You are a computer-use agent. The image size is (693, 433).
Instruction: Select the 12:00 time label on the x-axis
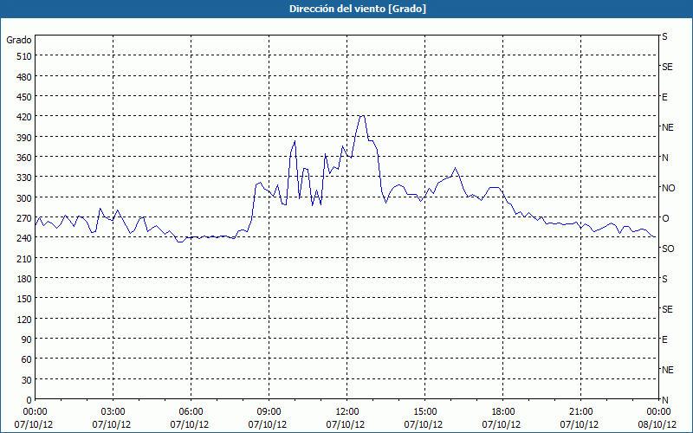click(x=347, y=412)
